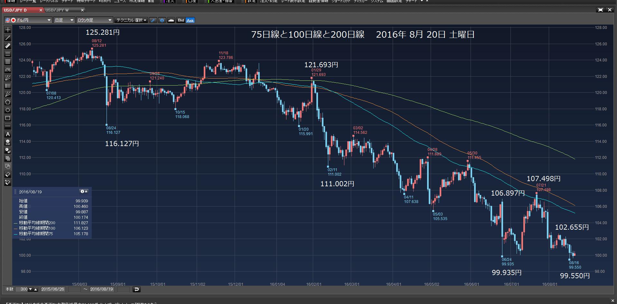Select the erase-all eraser tool
The width and height of the screenshot is (617, 304).
(x=8, y=182)
